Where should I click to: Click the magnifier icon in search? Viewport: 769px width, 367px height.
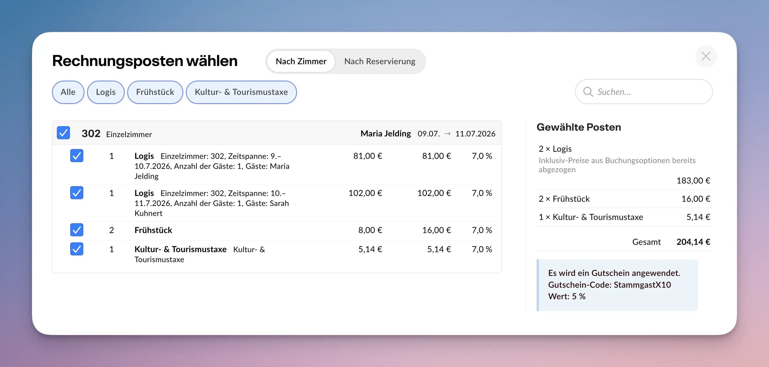click(588, 91)
